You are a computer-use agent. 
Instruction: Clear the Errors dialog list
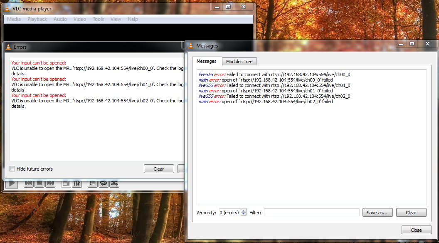coord(159,169)
